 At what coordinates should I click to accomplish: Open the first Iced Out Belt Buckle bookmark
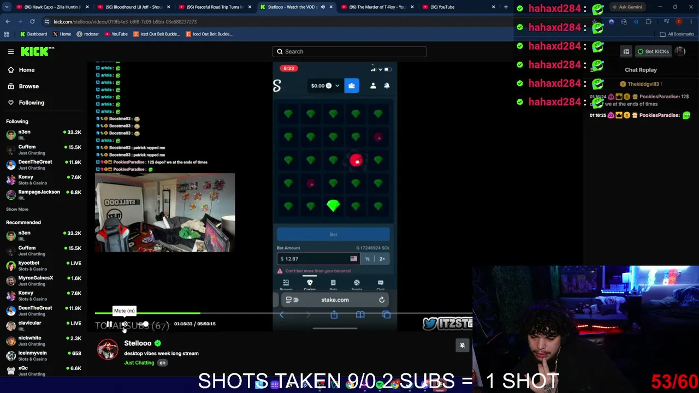click(156, 34)
